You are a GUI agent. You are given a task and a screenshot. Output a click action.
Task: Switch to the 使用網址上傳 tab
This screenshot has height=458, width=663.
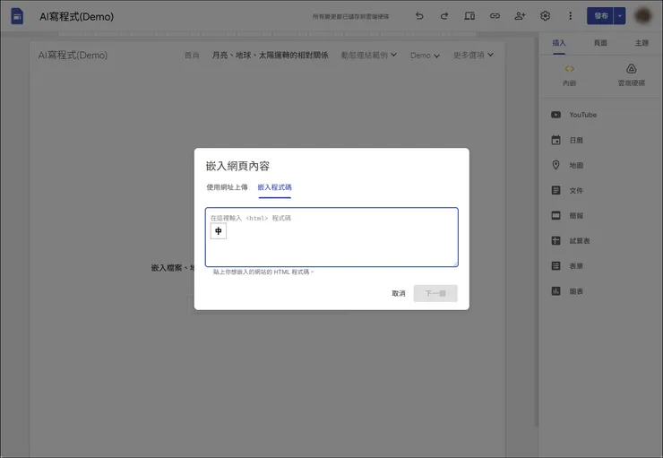coord(227,187)
